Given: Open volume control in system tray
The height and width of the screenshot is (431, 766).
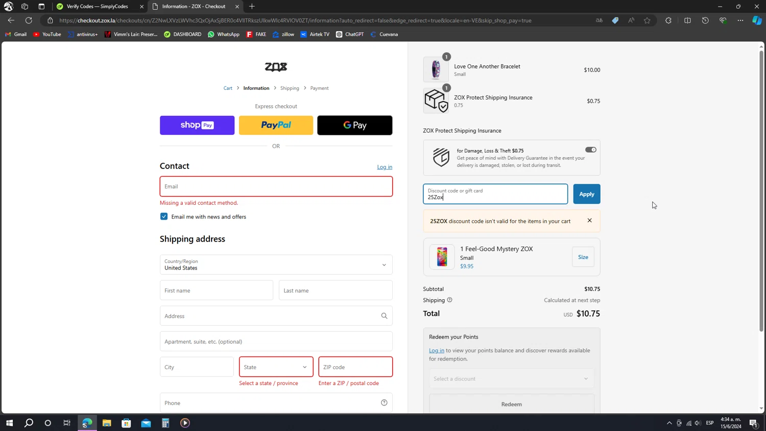Looking at the screenshot, I should point(698,423).
